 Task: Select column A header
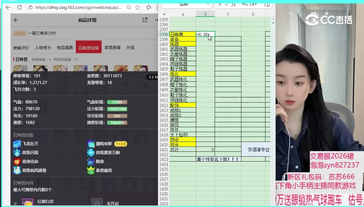[183, 14]
